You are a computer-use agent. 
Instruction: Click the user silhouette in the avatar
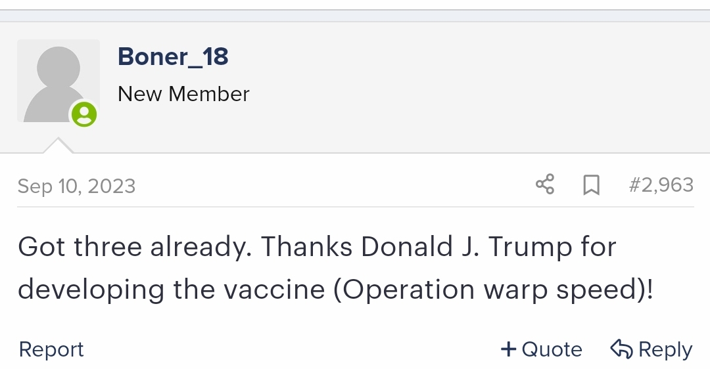pos(55,84)
